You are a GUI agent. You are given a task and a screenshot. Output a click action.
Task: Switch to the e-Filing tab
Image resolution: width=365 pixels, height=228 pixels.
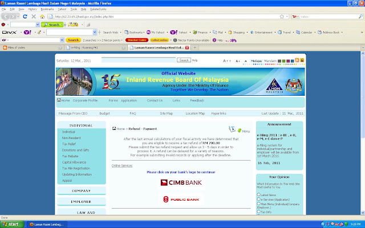[x=96, y=48]
